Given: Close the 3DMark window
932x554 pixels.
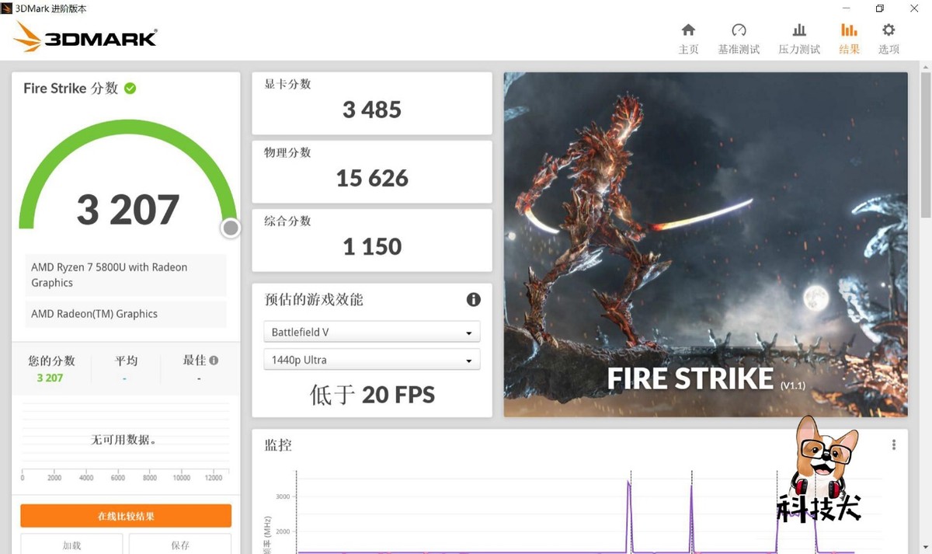Looking at the screenshot, I should point(914,9).
